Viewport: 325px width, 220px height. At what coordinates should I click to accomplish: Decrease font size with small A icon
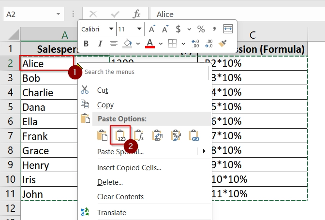[x=165, y=29]
